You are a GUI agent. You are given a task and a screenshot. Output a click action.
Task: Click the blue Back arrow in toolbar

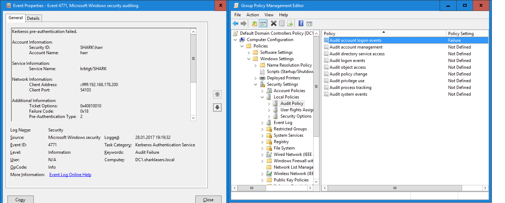(235, 24)
